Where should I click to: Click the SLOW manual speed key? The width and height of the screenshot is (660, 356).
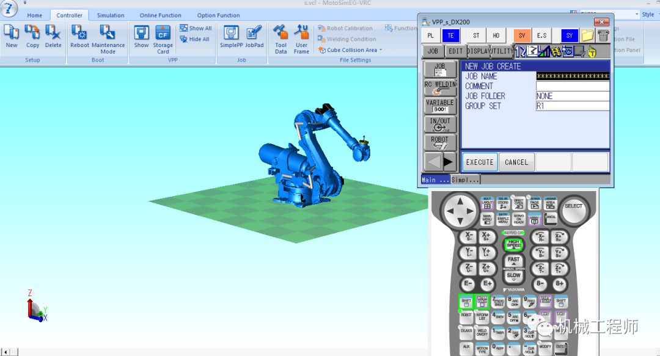point(513,275)
